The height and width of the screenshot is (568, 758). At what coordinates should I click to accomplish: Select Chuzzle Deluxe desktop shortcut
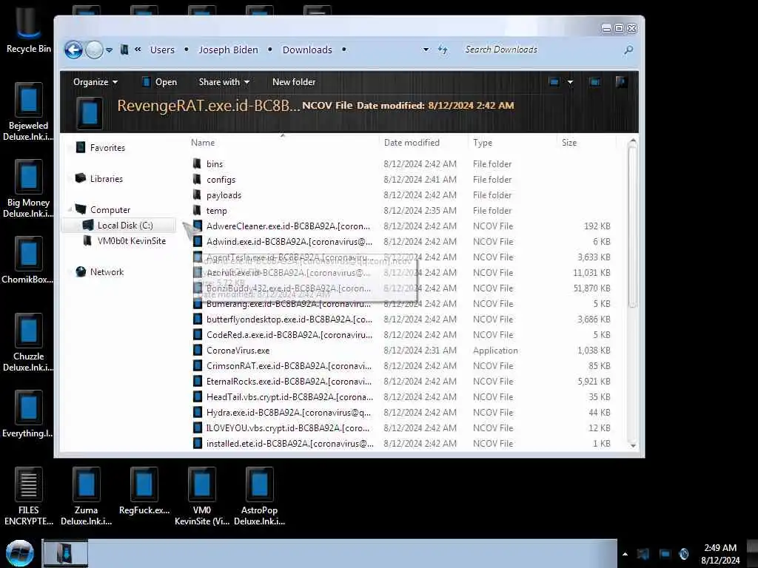click(28, 343)
